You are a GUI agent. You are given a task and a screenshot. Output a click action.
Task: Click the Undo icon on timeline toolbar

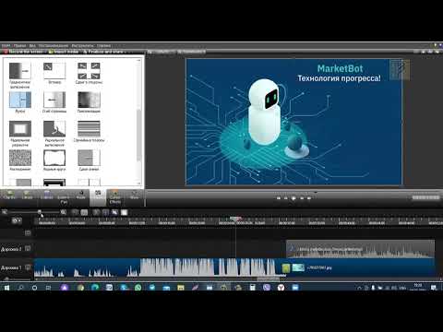(x=75, y=212)
